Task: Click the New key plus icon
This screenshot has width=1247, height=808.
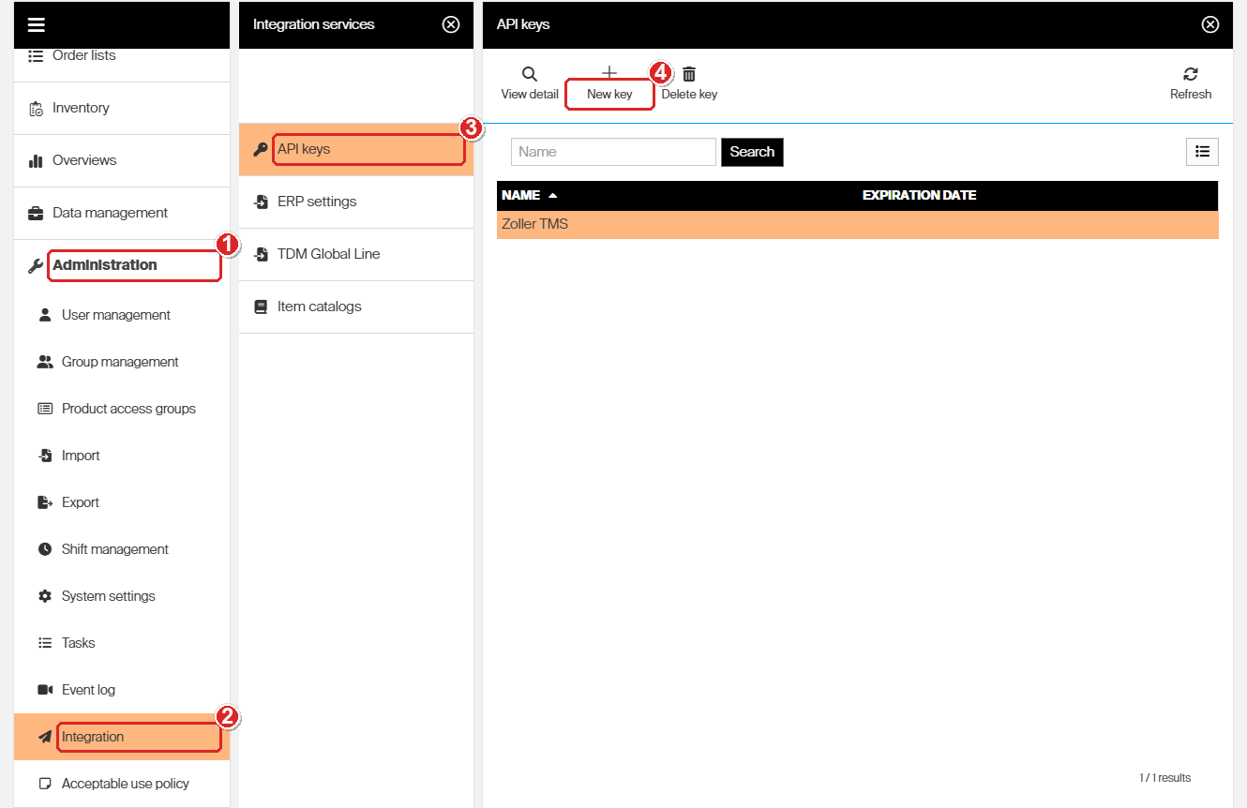Action: click(609, 73)
